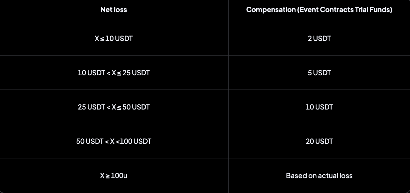Image resolution: width=410 pixels, height=193 pixels.
Task: Click the "X ≥ 100u" net loss cell
Action: click(113, 176)
